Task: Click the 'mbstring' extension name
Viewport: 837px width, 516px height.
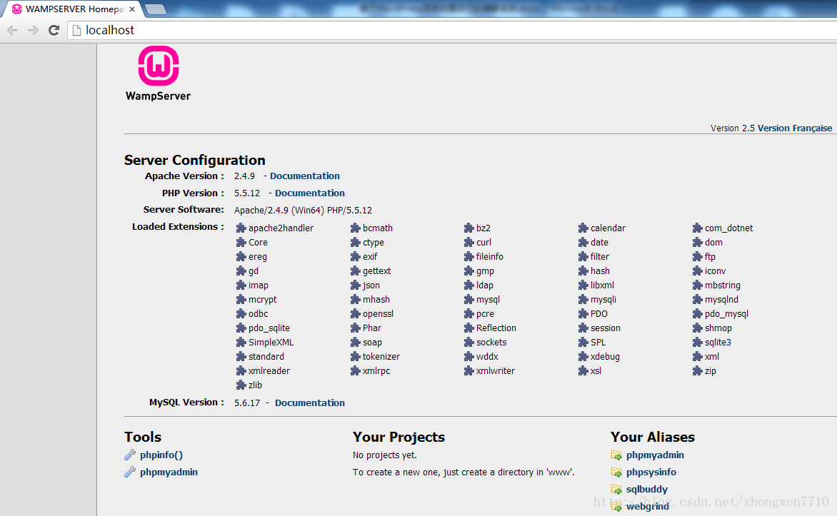Action: (x=723, y=285)
